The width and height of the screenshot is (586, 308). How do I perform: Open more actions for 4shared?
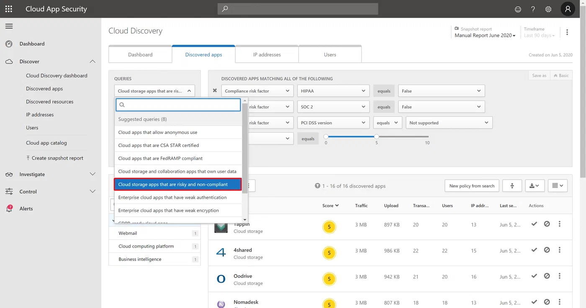560,250
